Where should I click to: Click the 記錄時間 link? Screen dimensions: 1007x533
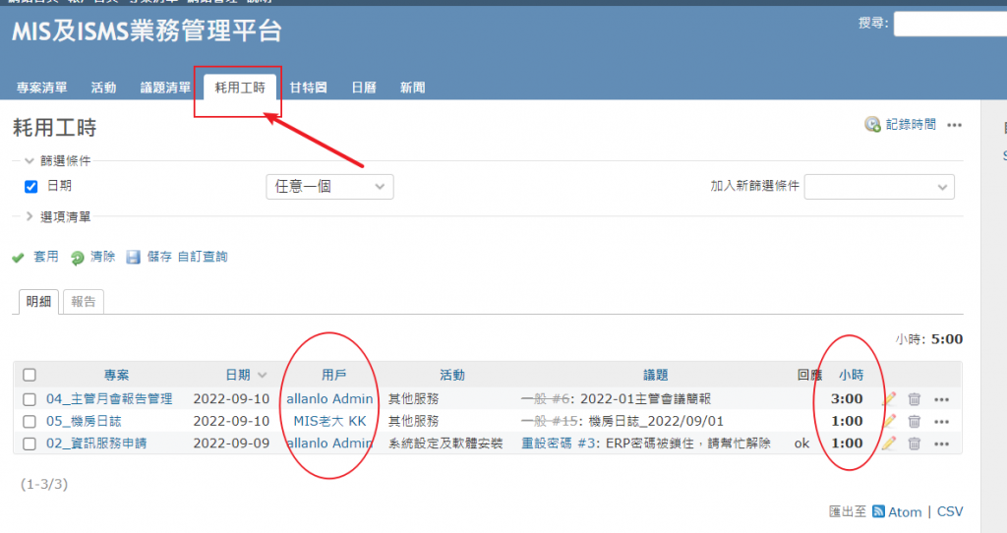[911, 125]
